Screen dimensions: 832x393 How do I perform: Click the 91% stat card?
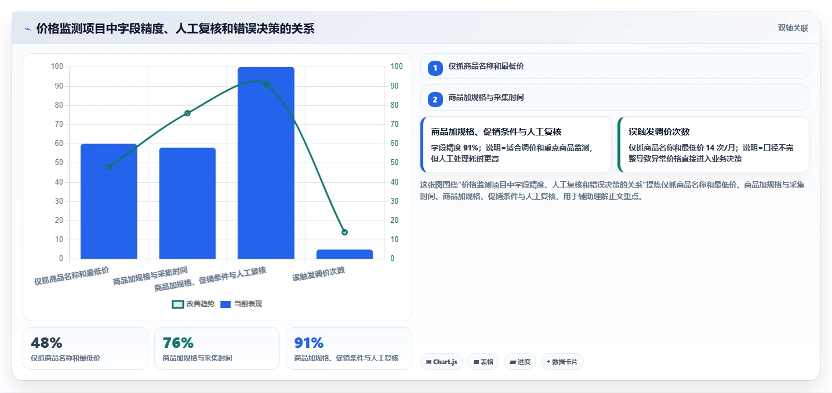[x=349, y=348]
